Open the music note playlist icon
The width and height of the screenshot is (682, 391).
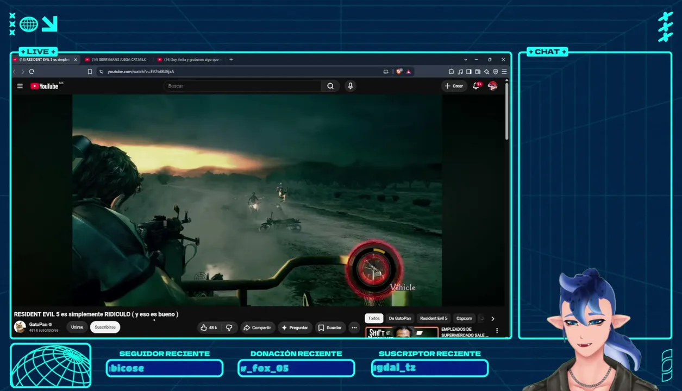tap(460, 72)
